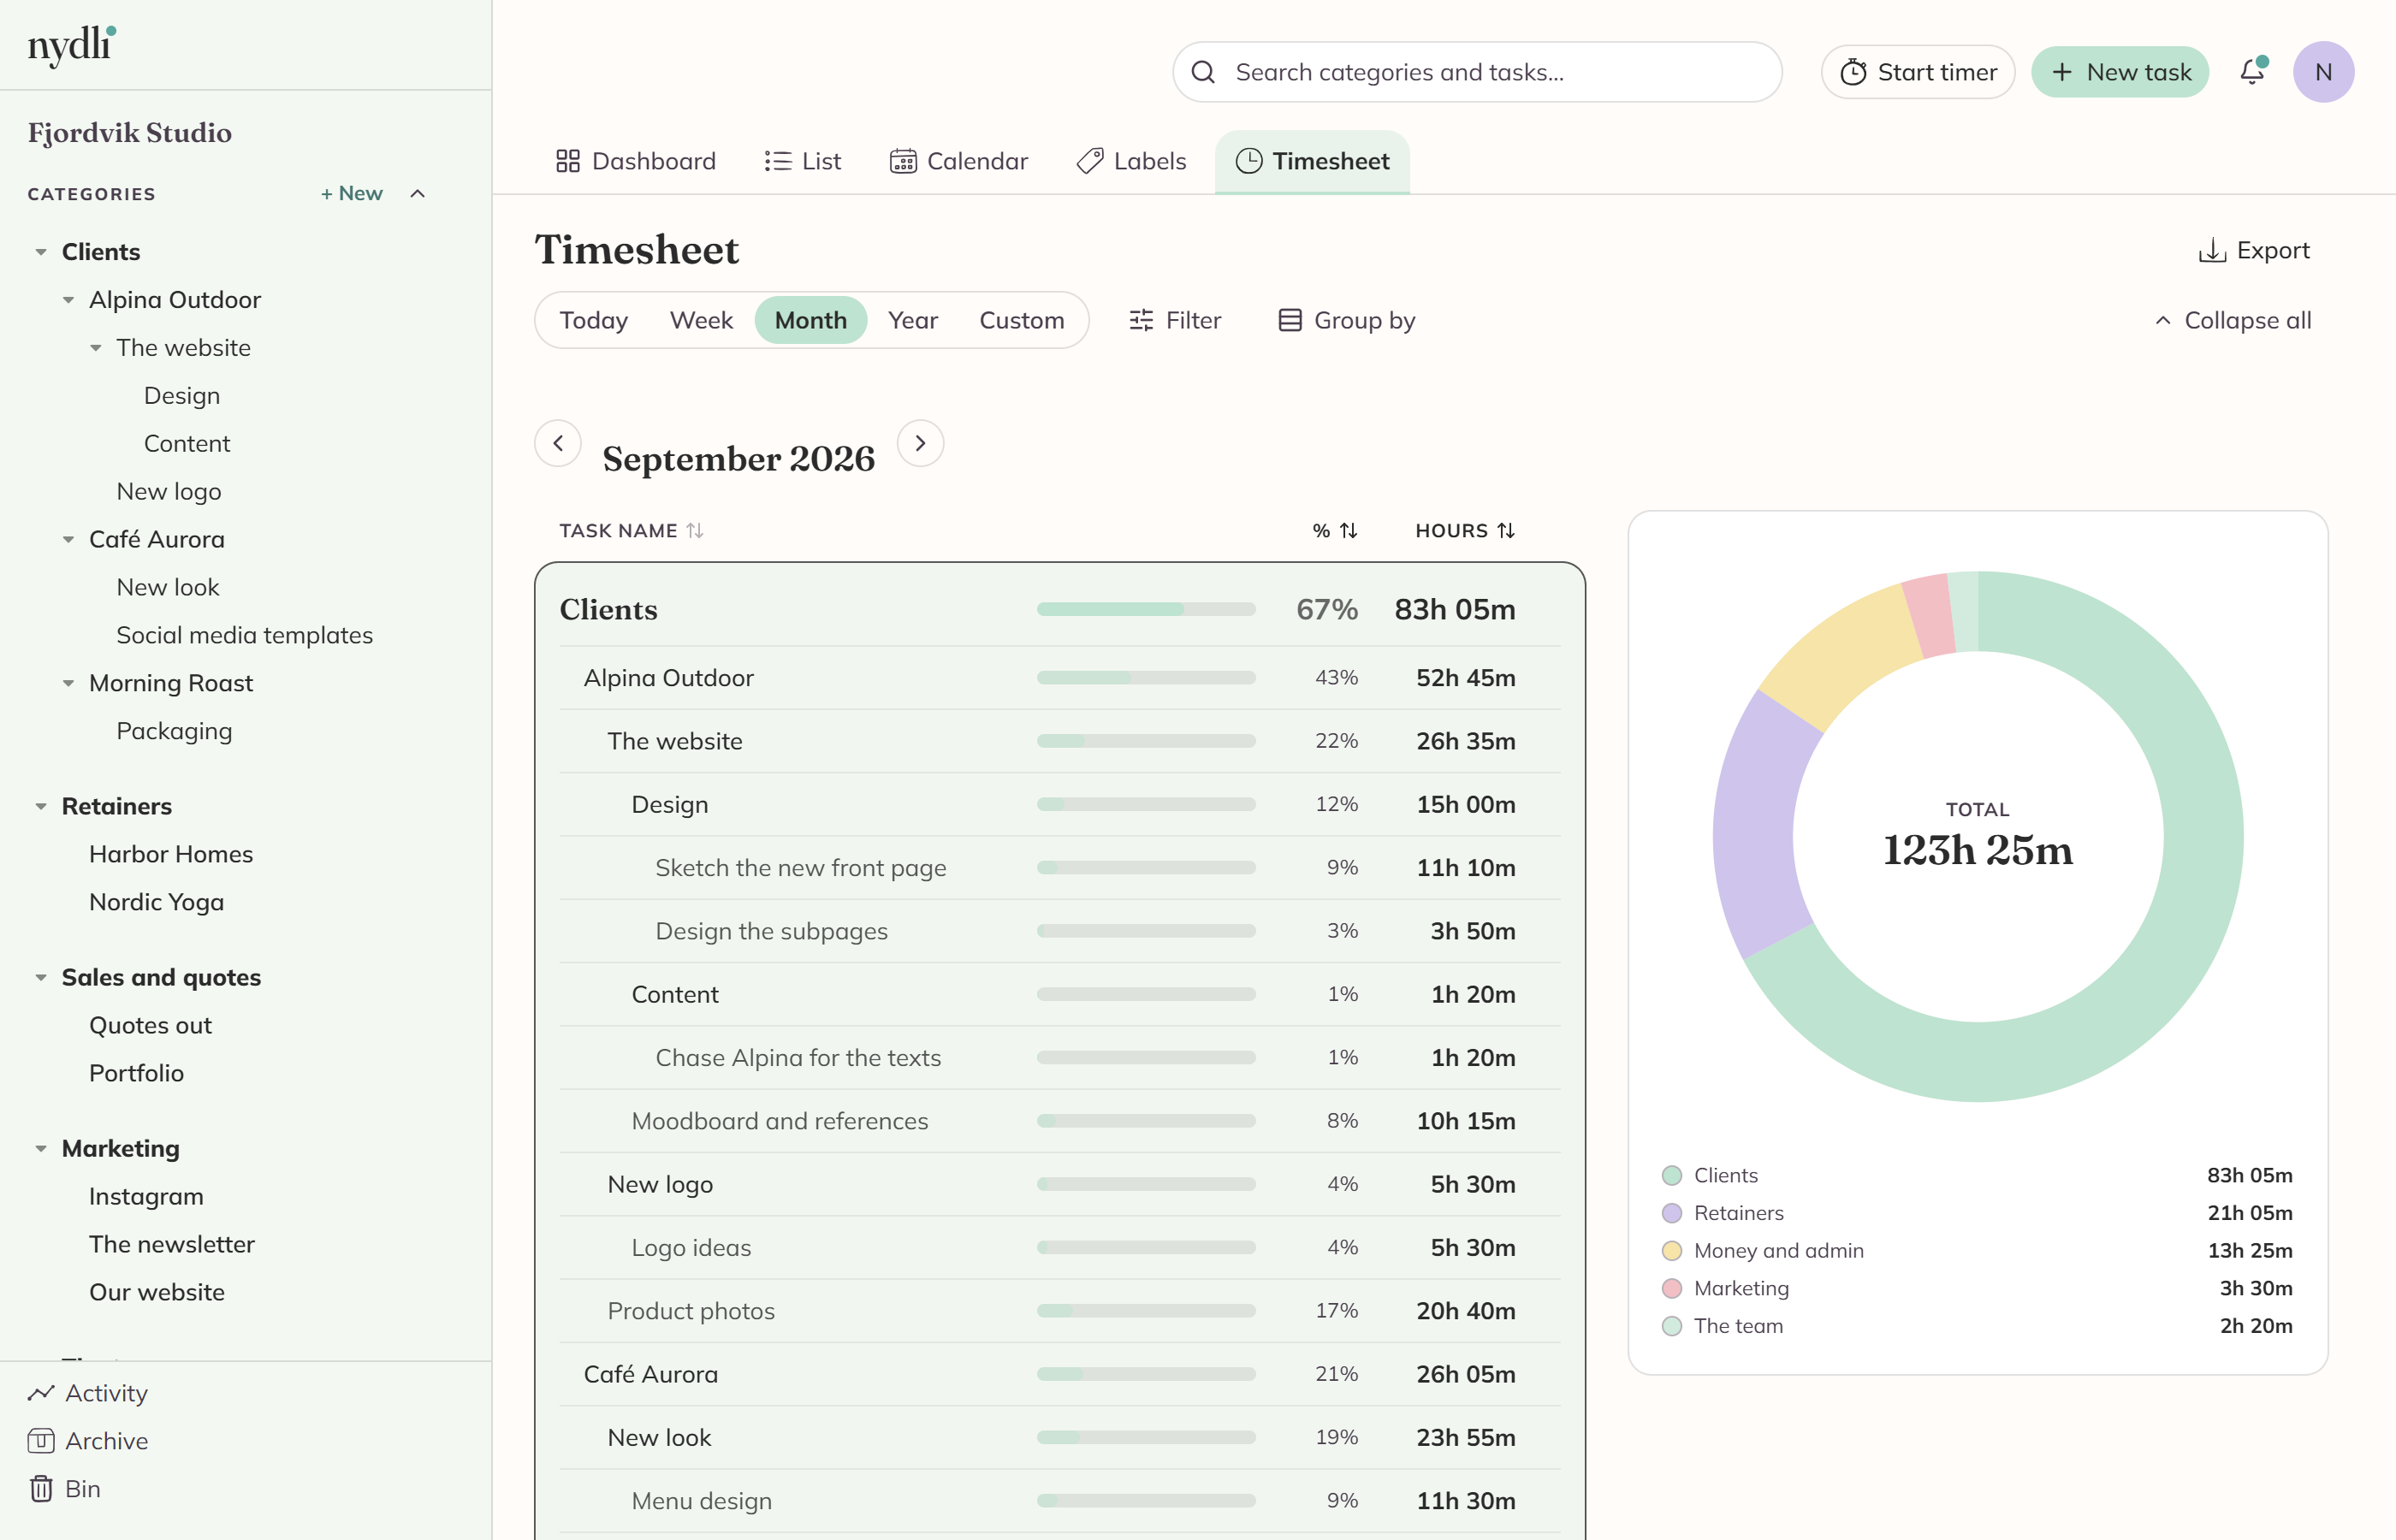Collapse the categories section chevron
The width and height of the screenshot is (2396, 1540).
(x=418, y=193)
